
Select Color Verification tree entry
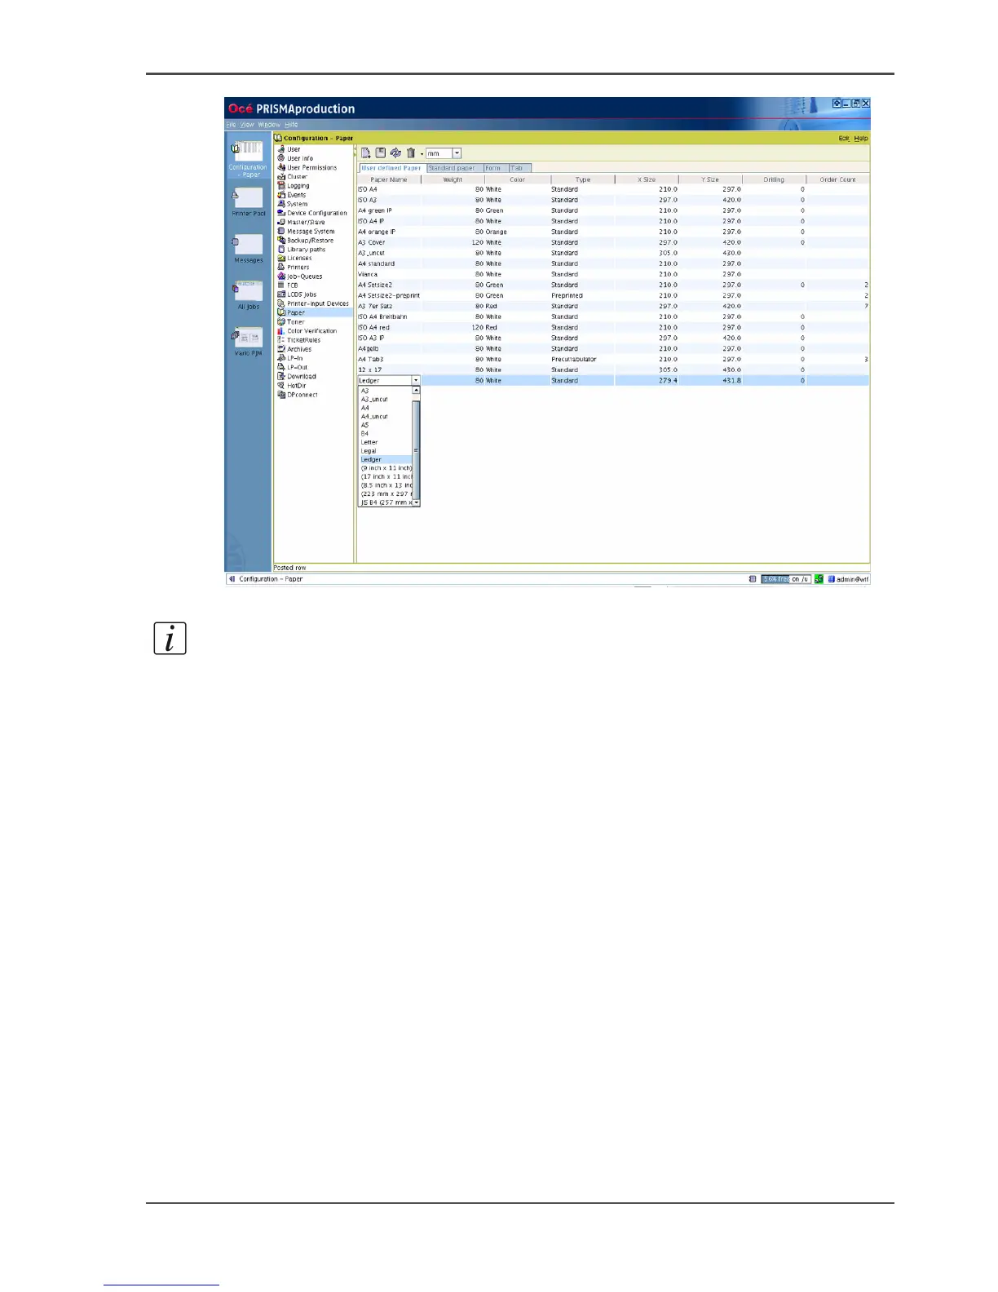[311, 331]
